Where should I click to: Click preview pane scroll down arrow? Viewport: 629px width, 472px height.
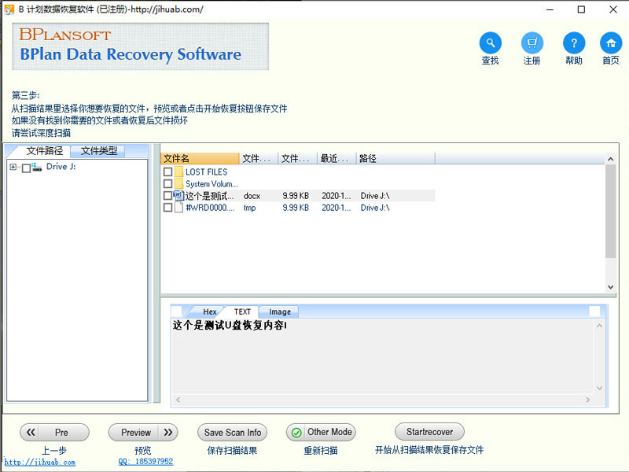tap(599, 388)
